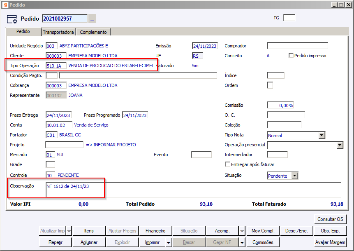354x251 pixels.
Task: Click the Conta field 10.01.02
Action: pos(59,125)
